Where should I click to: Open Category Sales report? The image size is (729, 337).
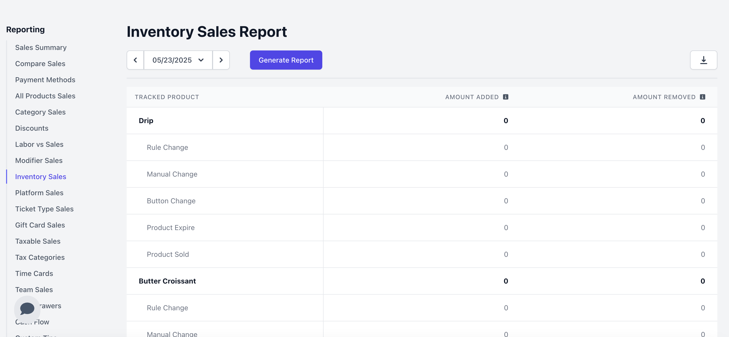[x=40, y=112]
